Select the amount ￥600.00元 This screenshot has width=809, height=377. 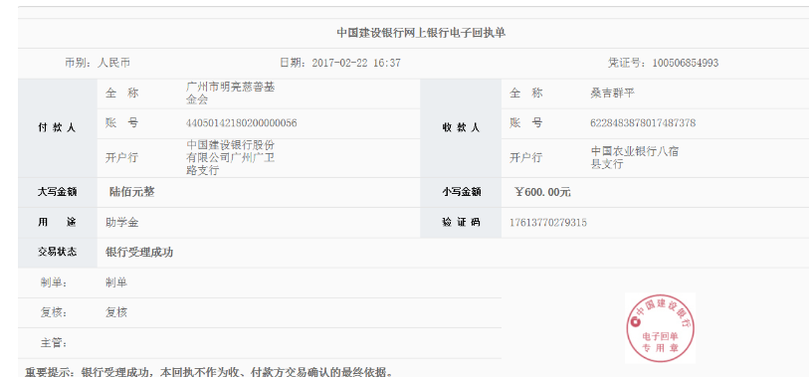click(542, 192)
